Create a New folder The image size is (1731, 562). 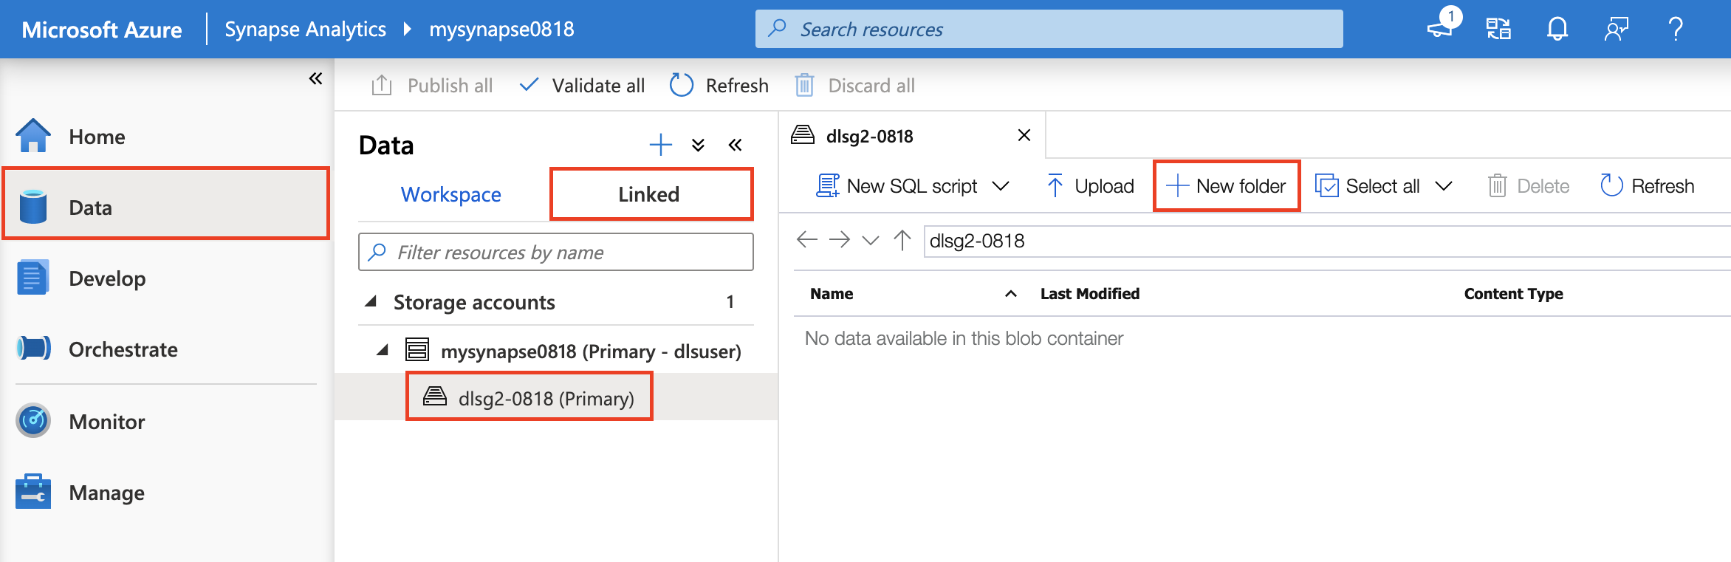click(1227, 186)
